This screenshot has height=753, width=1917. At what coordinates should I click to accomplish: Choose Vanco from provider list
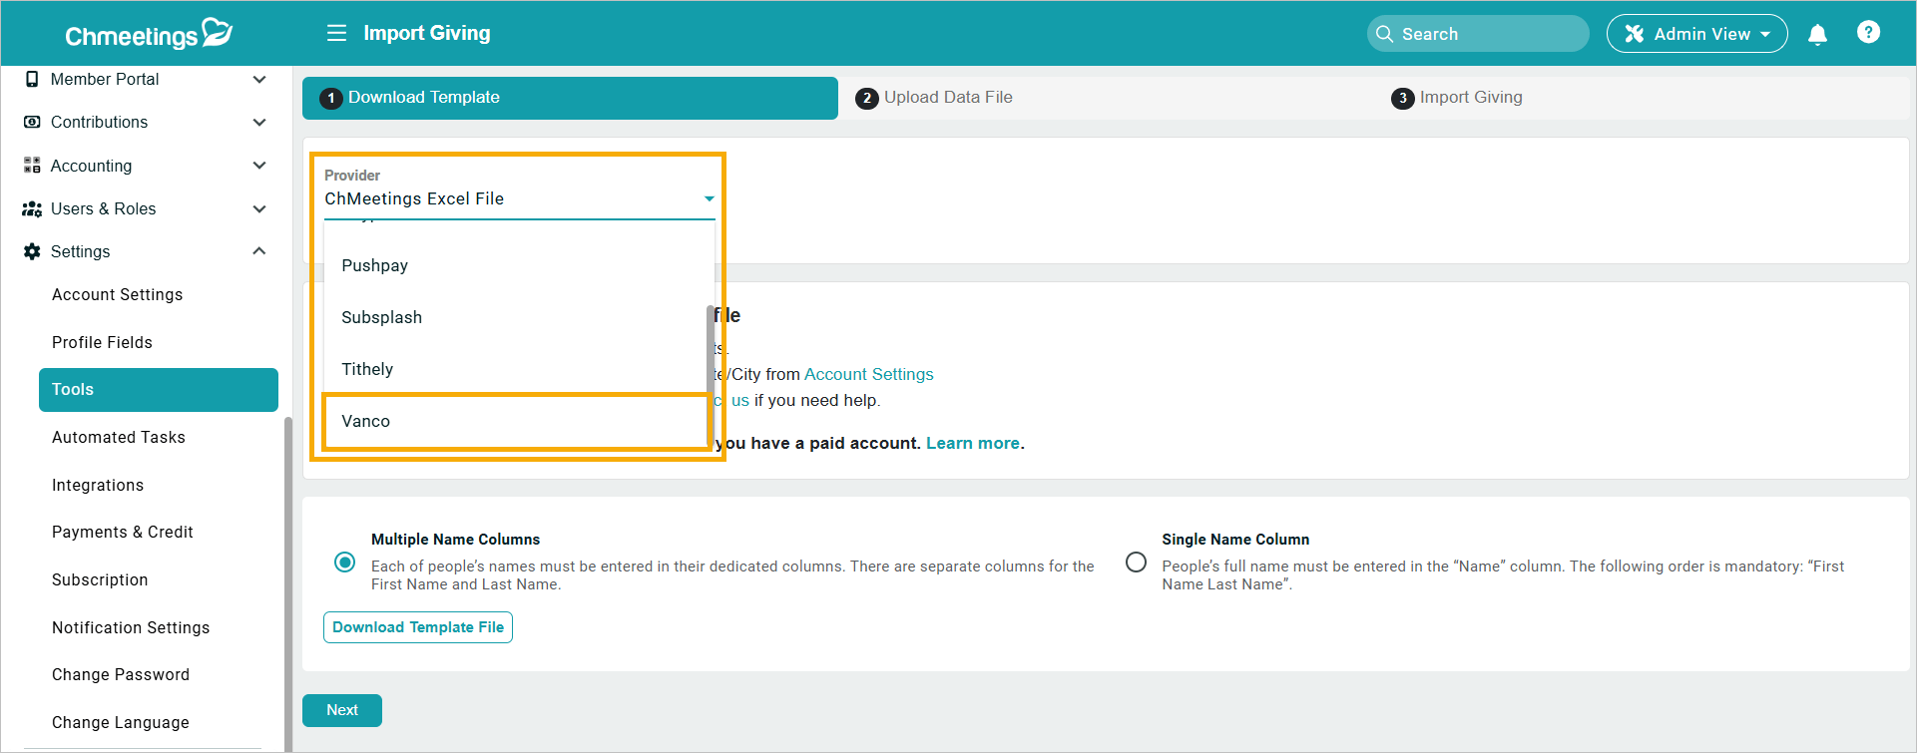pos(515,421)
